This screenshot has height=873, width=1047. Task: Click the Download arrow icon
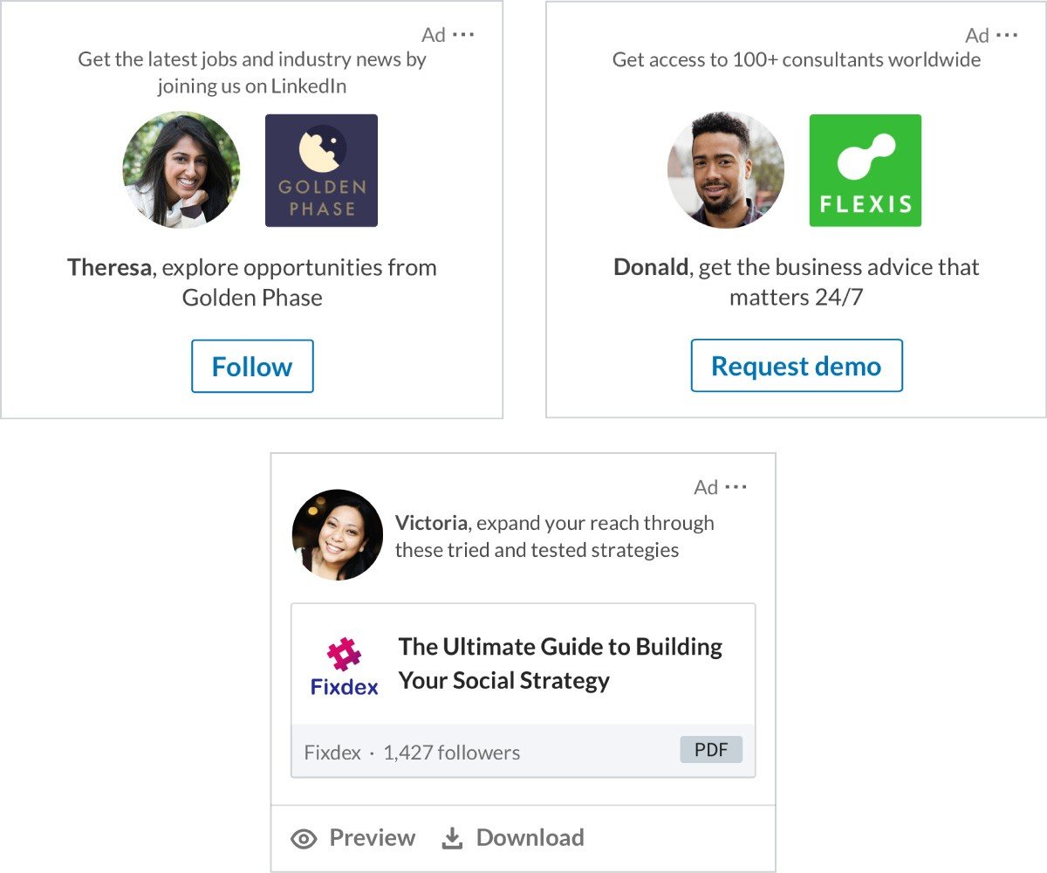coord(452,839)
